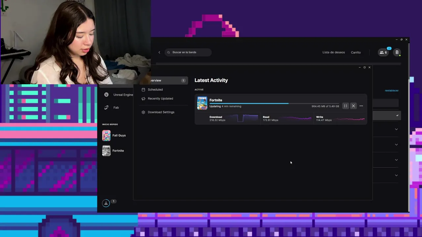The width and height of the screenshot is (422, 237).
Task: Expand the first filter chevron below checkmark
Action: click(396, 129)
